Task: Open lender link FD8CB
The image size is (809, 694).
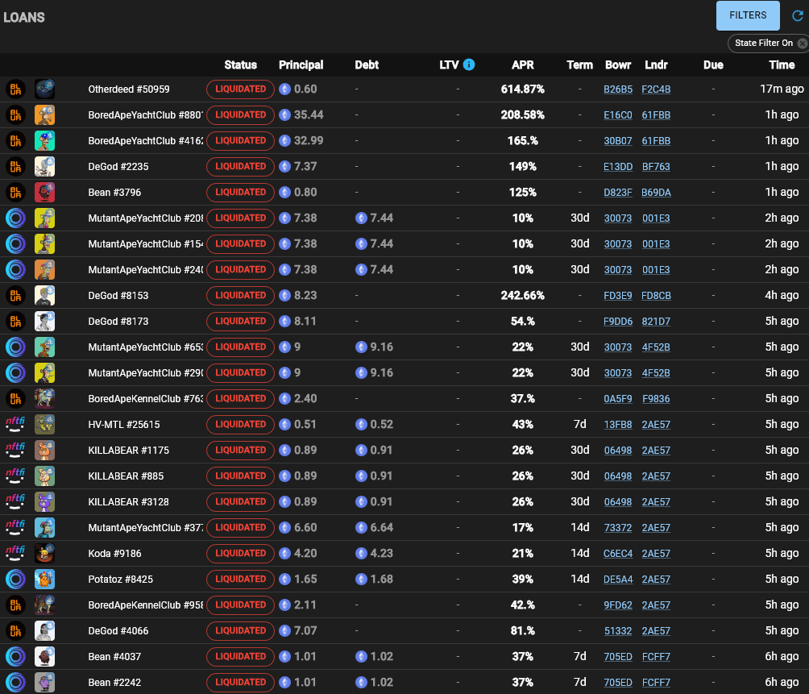Action: [656, 296]
